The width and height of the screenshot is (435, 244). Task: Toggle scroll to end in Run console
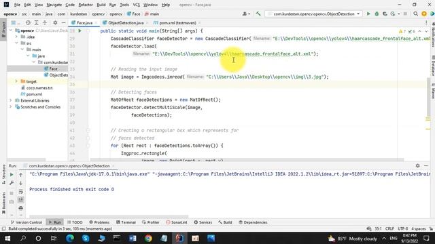[x=21, y=200]
